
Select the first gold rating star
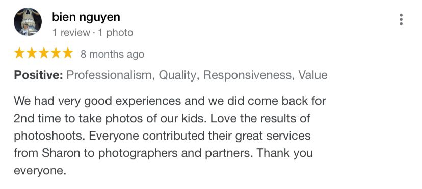(x=19, y=53)
